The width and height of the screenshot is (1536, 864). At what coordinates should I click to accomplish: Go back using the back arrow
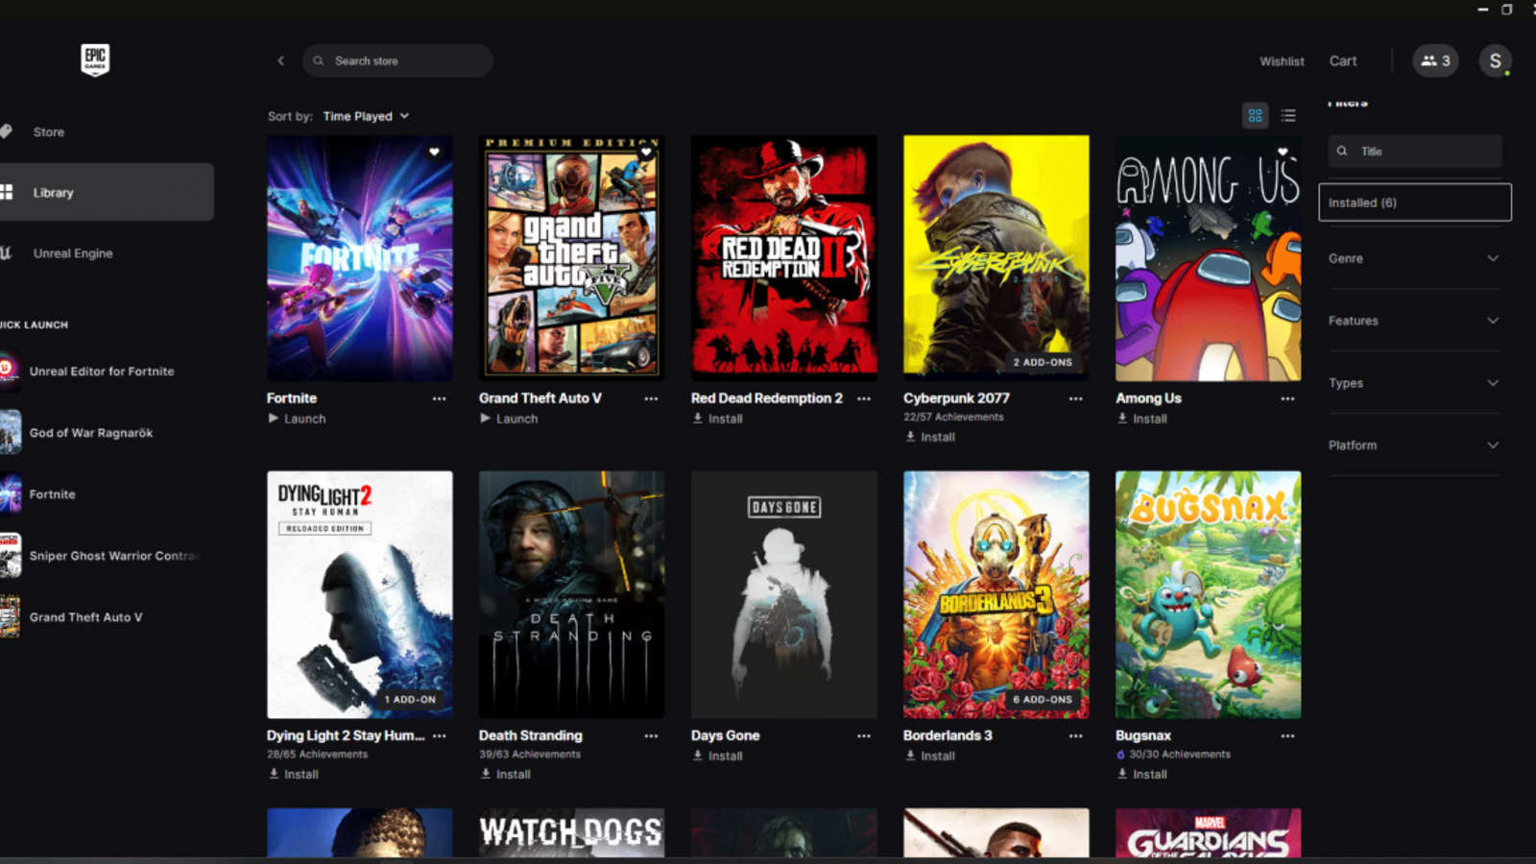click(280, 60)
